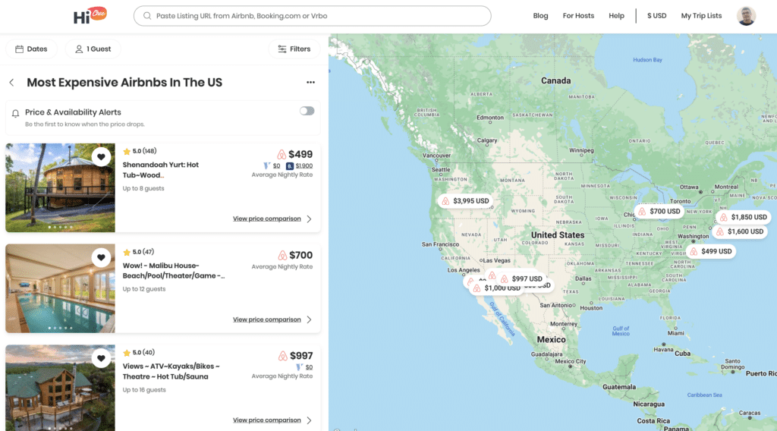Click the listing URL search field
This screenshot has height=431, width=777.
tap(313, 16)
